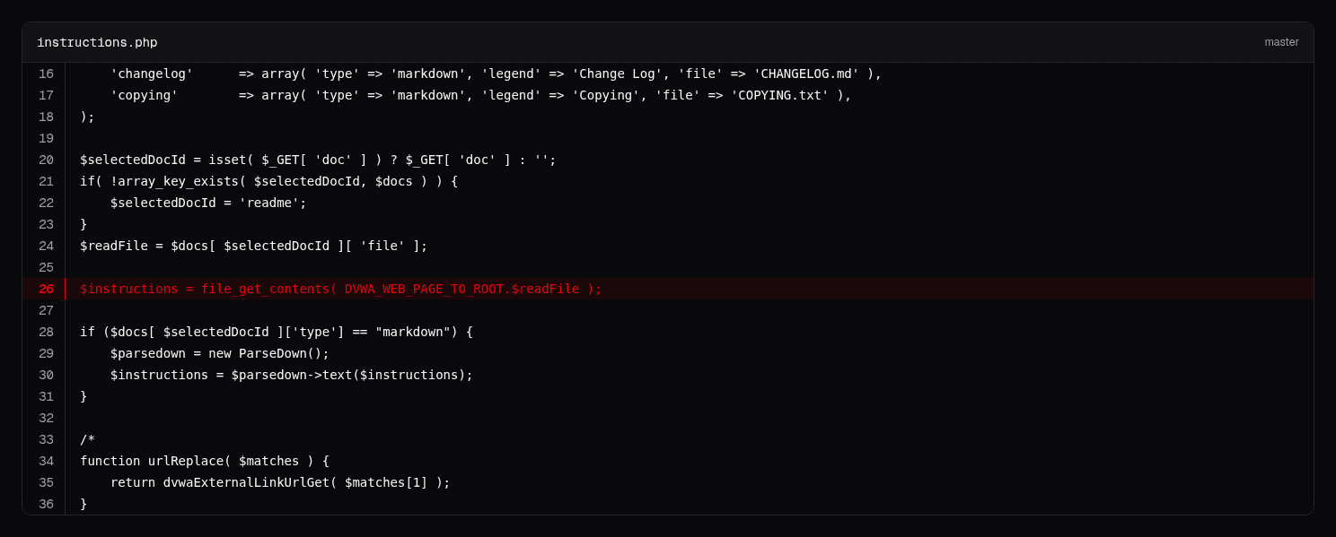Screen dimensions: 1336x537
Task: Click the return dvwaExternalLinkUrlGet line
Action: coord(280,482)
